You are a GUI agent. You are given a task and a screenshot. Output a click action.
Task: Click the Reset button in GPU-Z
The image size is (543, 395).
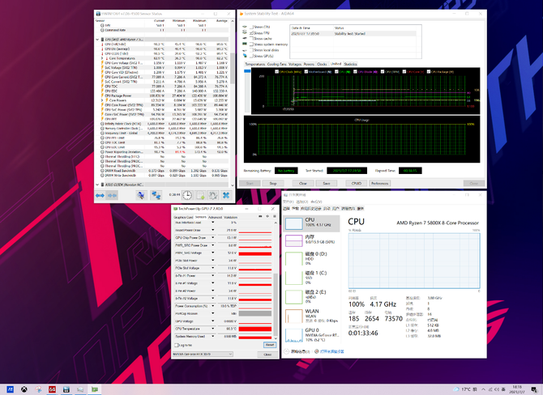coord(269,345)
